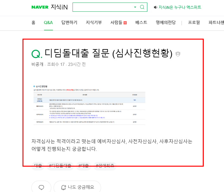The height and width of the screenshot is (192, 224).
Task: Open the 프로필 menu item
Action: click(x=194, y=22)
